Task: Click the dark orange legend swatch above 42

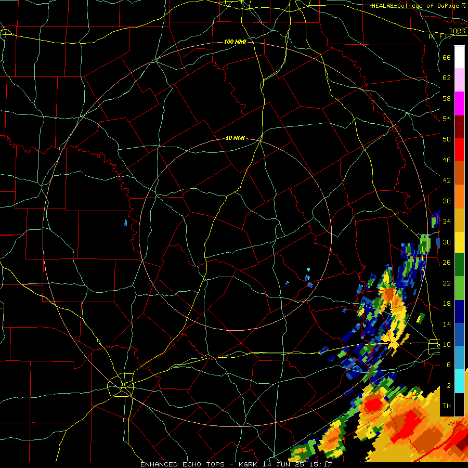Action: pyautogui.click(x=459, y=173)
